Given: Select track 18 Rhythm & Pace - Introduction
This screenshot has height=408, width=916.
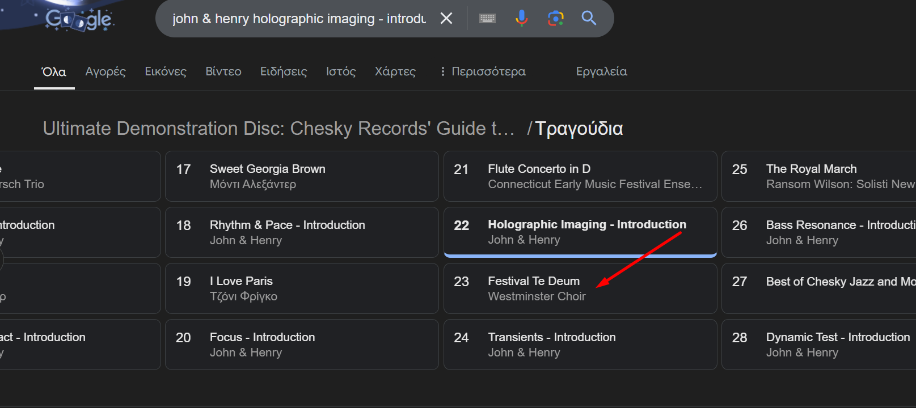Looking at the screenshot, I should pyautogui.click(x=302, y=232).
